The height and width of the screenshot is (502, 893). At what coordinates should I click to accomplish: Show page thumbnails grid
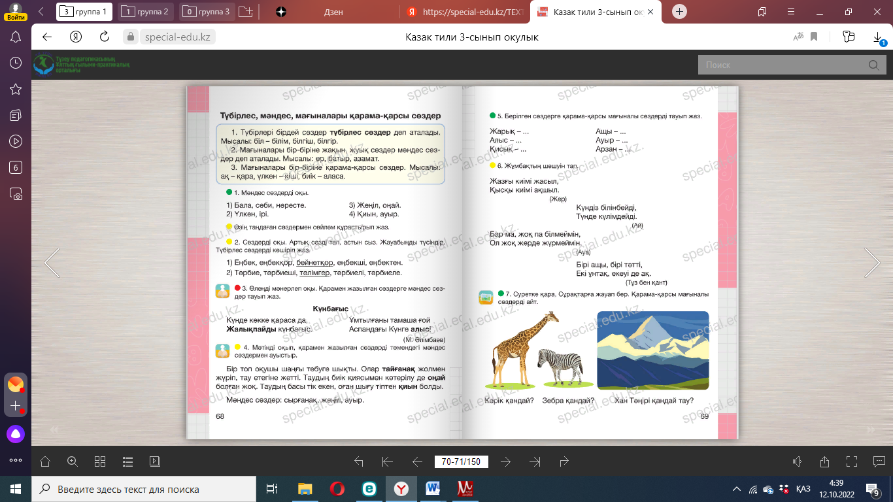(x=100, y=461)
